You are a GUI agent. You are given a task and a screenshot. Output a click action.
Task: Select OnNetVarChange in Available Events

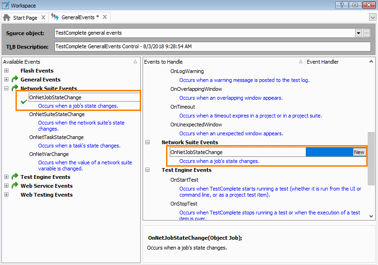49,154
